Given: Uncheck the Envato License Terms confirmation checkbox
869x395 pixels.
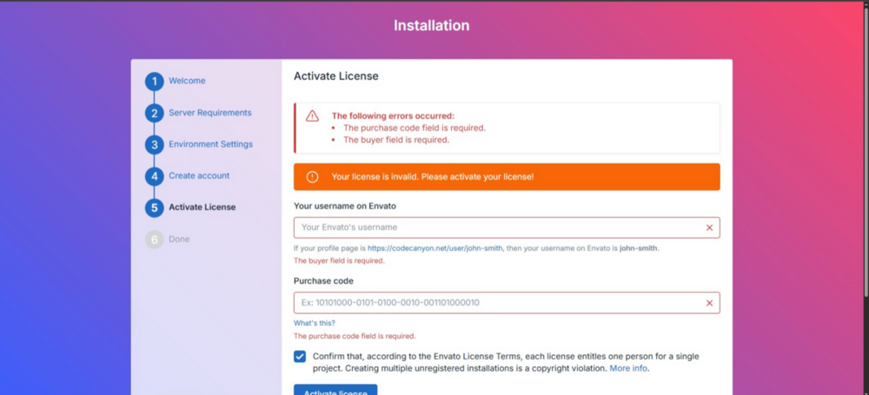Looking at the screenshot, I should pyautogui.click(x=300, y=356).
